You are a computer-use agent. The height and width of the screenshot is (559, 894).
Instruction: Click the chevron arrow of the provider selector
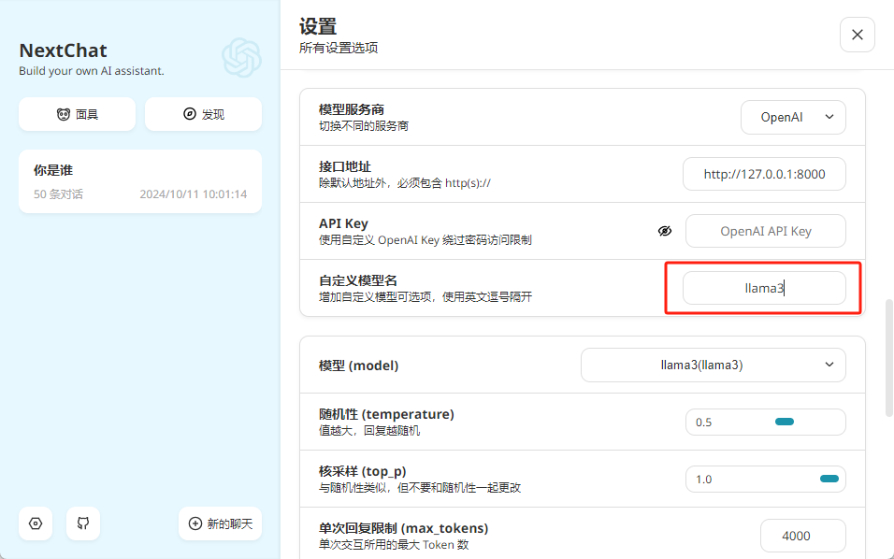pyautogui.click(x=829, y=118)
